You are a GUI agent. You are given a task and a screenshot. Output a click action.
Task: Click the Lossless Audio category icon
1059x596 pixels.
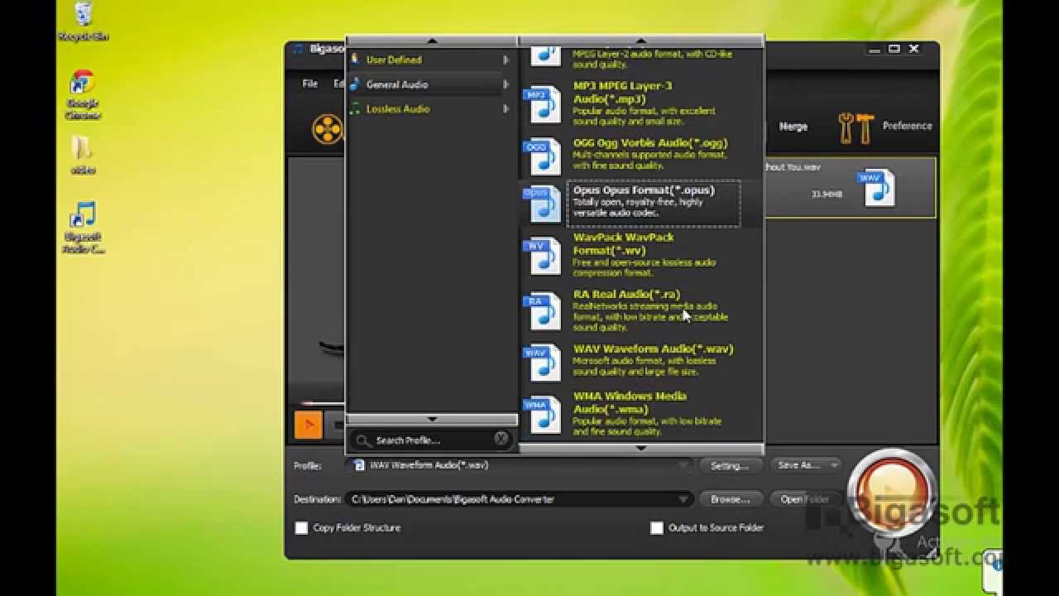click(355, 108)
